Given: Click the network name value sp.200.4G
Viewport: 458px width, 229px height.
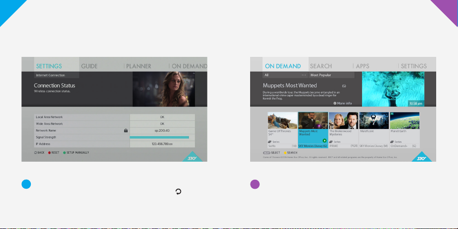Looking at the screenshot, I should pyautogui.click(x=162, y=130).
